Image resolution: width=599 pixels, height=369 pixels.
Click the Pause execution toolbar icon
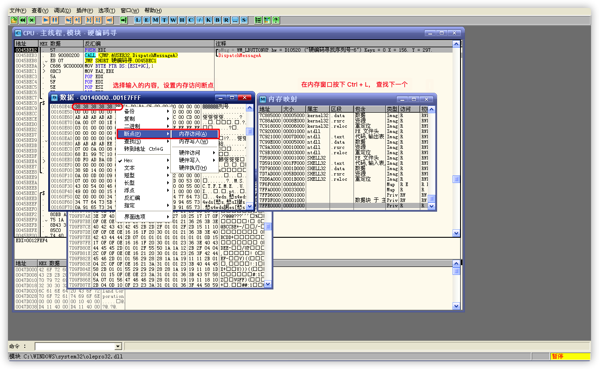(54, 20)
